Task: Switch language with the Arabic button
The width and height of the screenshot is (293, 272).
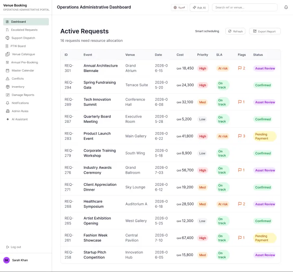Action: pyautogui.click(x=179, y=7)
